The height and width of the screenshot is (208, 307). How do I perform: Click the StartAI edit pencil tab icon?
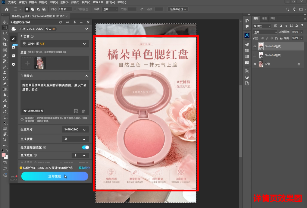point(13,39)
